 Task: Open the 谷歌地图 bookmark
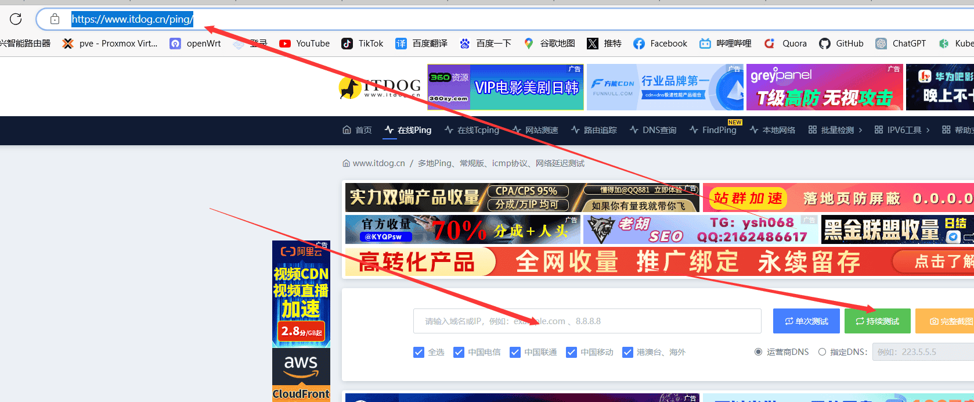(x=549, y=44)
